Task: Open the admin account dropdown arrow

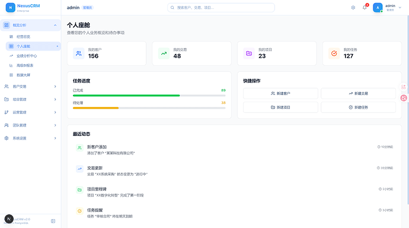Action: click(x=400, y=8)
